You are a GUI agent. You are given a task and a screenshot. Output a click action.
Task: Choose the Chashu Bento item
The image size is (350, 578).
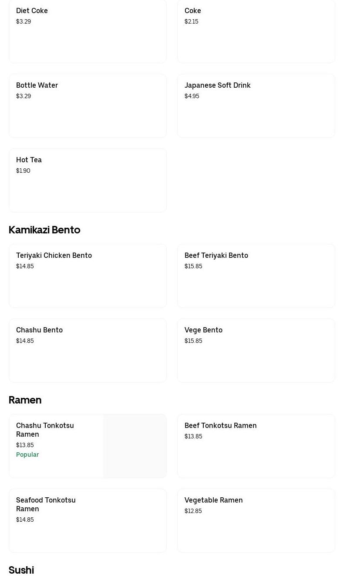click(x=87, y=350)
